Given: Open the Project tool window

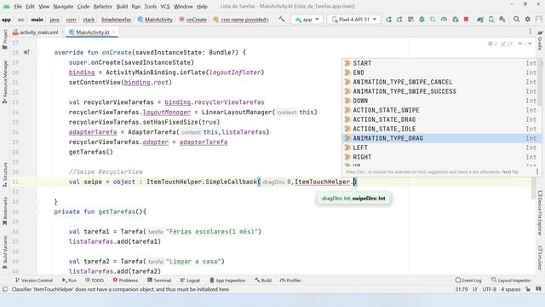Looking at the screenshot, I should tap(5, 39).
